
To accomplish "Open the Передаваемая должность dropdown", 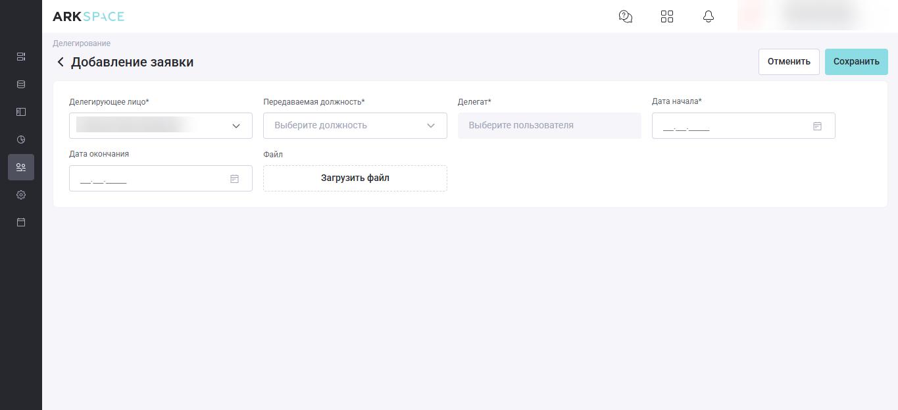I will pos(355,126).
